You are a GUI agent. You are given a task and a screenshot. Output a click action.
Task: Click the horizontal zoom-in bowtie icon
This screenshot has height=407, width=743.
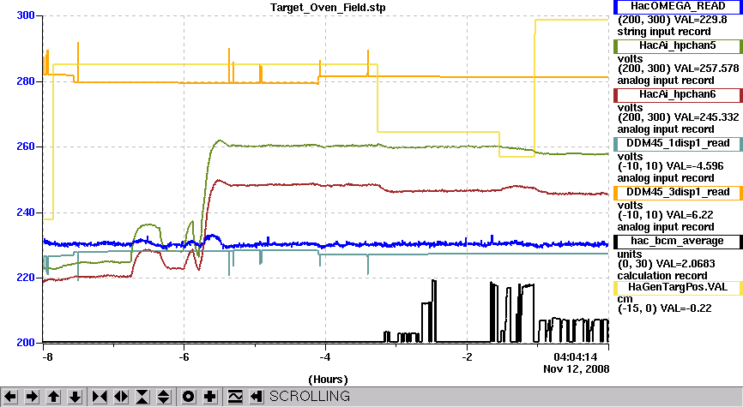100,396
